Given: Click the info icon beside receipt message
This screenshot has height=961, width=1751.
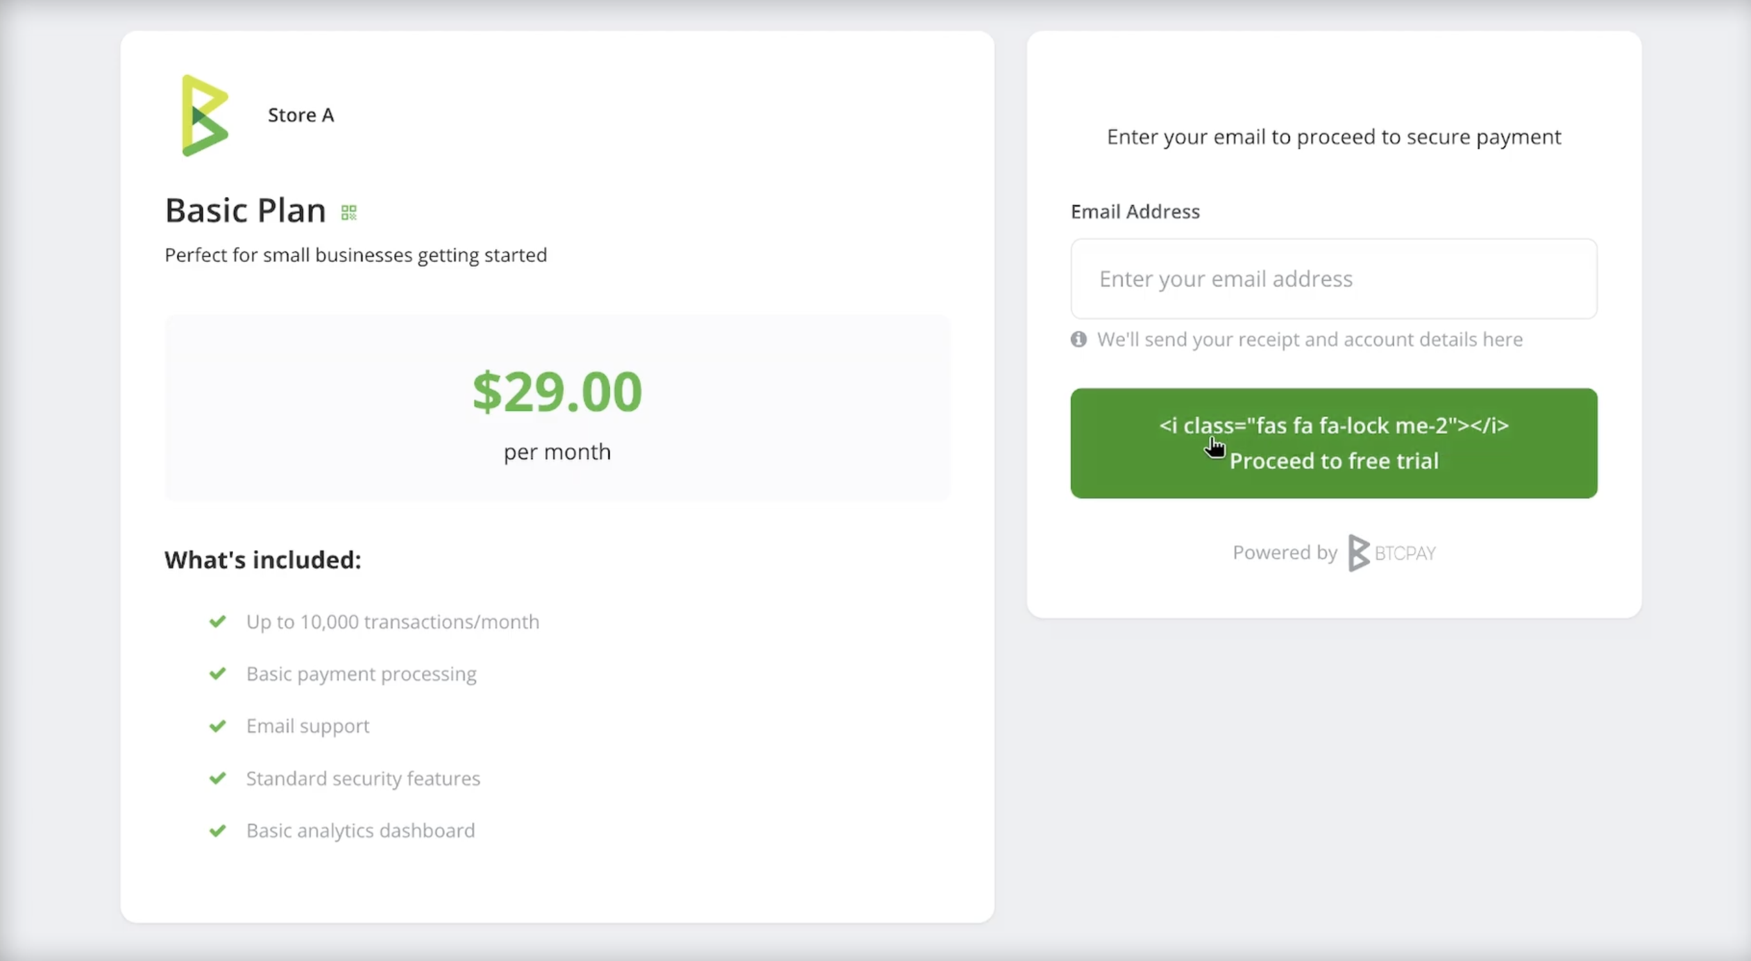Looking at the screenshot, I should click(x=1078, y=339).
